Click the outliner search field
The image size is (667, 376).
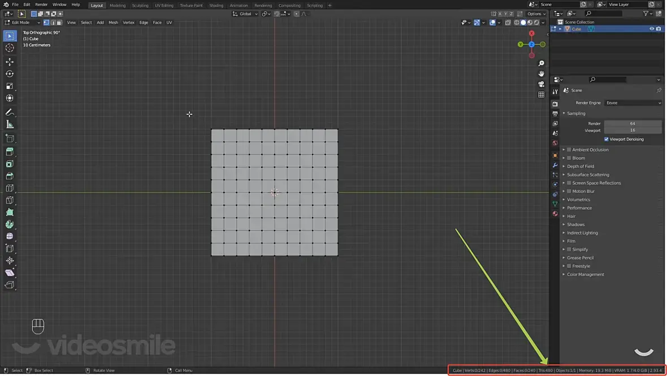tap(604, 14)
